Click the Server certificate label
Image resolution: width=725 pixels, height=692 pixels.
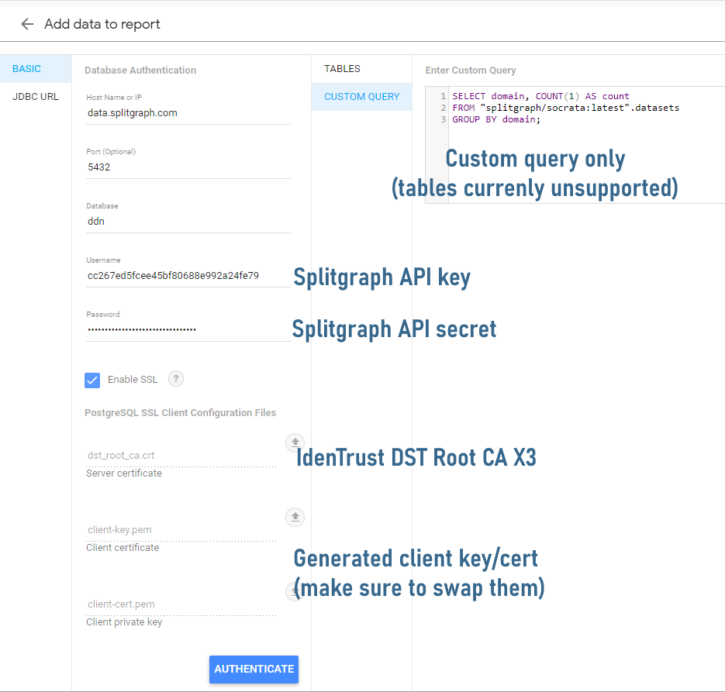(x=124, y=473)
